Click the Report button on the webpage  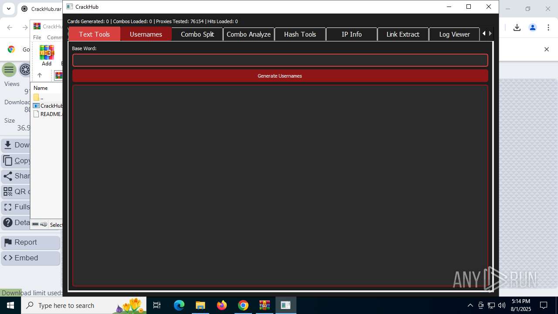coord(31,242)
